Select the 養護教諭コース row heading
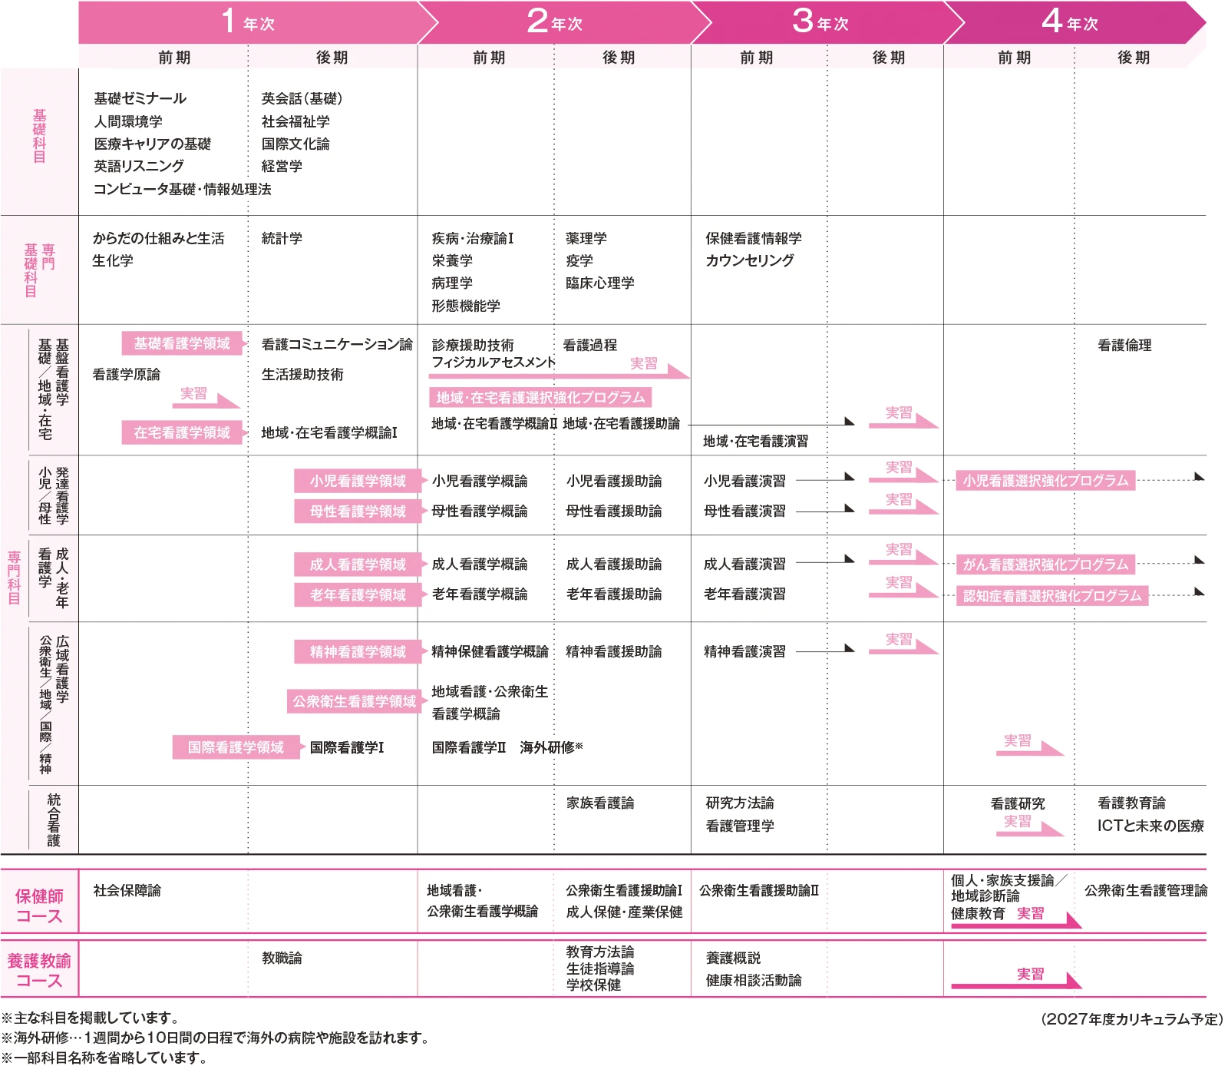This screenshot has width=1228, height=1066. (39, 970)
